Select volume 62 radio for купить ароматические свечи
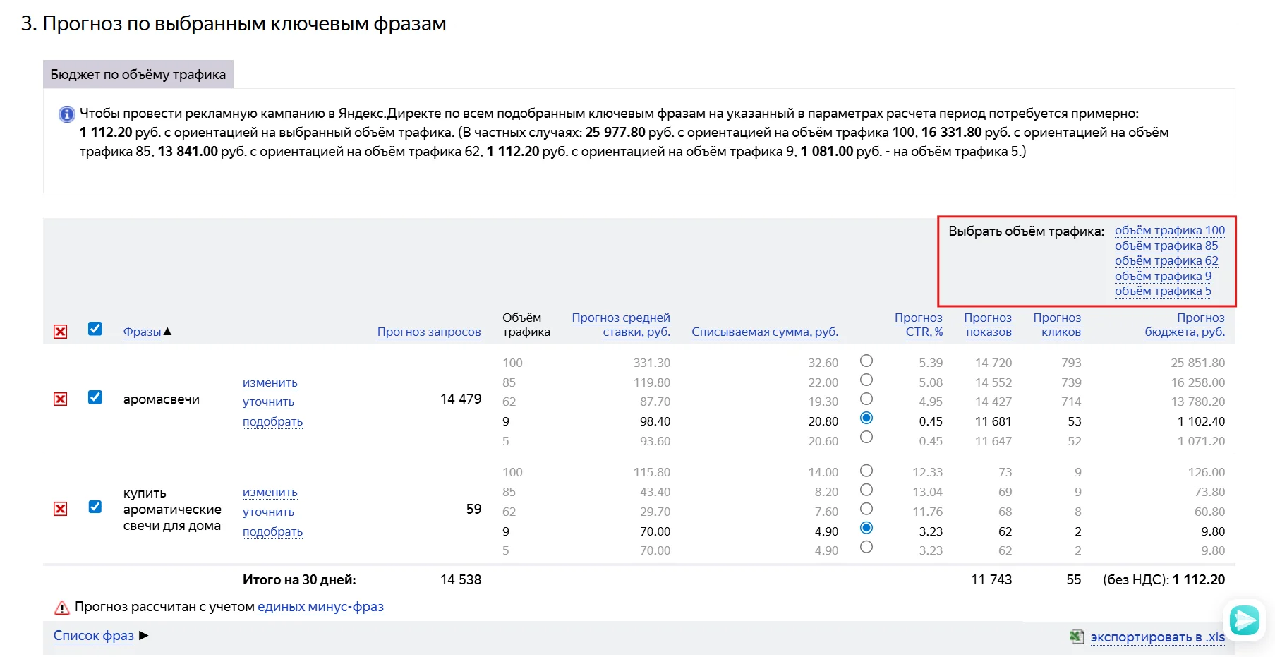This screenshot has height=657, width=1275. coord(866,509)
